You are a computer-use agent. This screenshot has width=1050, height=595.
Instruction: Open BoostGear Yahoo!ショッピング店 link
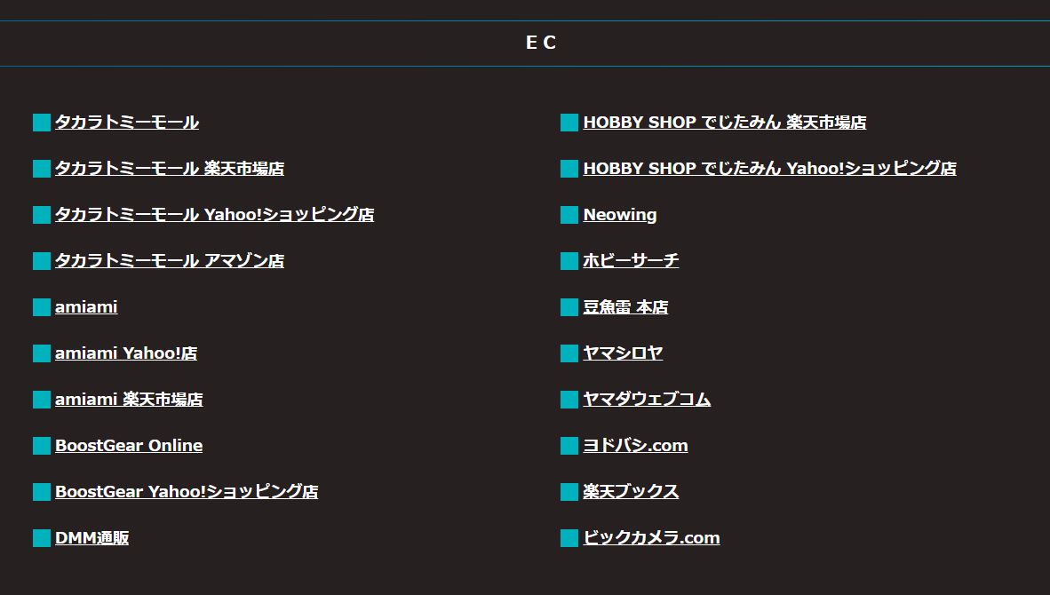coord(187,492)
